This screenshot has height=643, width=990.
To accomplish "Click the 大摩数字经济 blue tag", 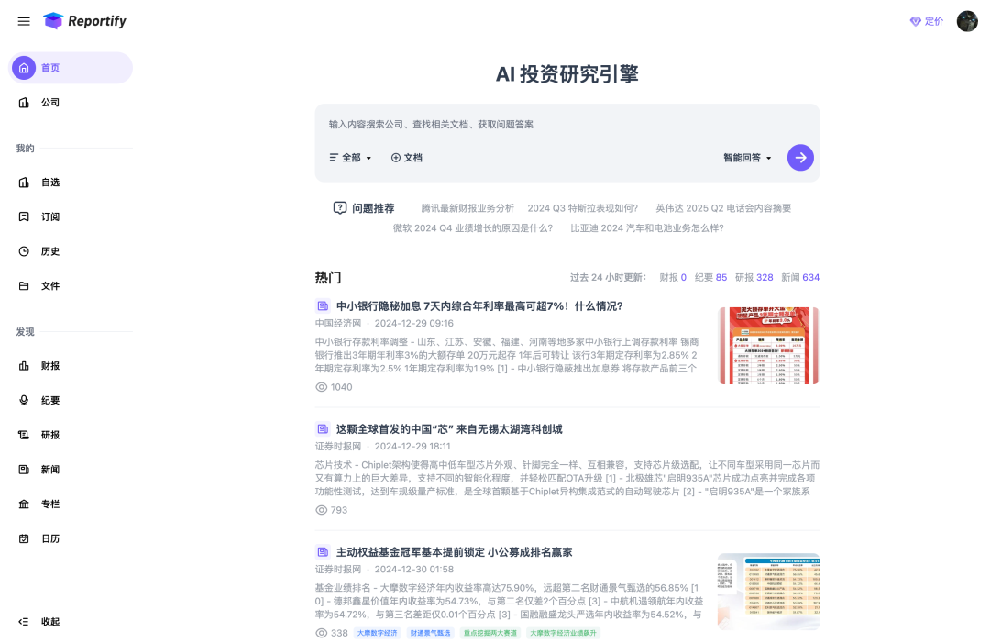I will pyautogui.click(x=377, y=633).
